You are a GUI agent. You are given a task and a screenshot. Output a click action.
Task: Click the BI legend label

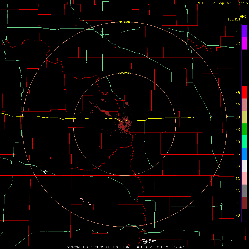point(237,203)
